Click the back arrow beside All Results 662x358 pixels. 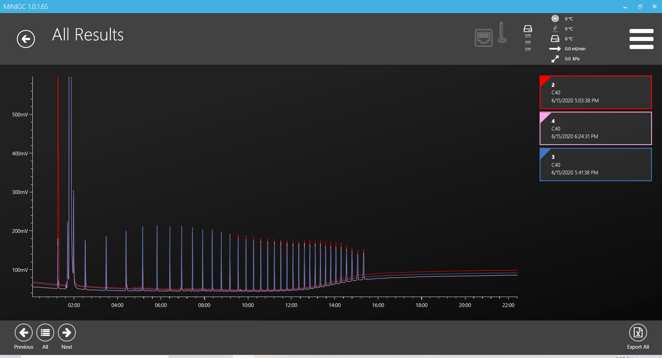click(x=26, y=39)
